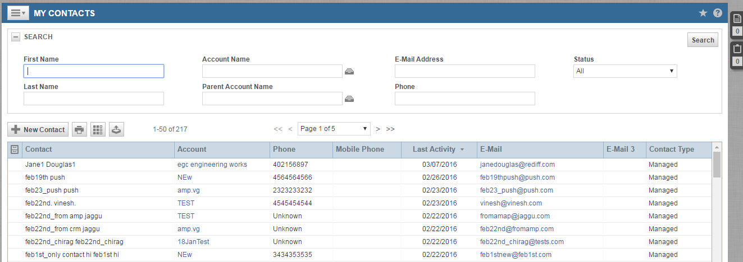The height and width of the screenshot is (262, 743).
Task: Open the egc engineering works account link
Action: tap(212, 165)
